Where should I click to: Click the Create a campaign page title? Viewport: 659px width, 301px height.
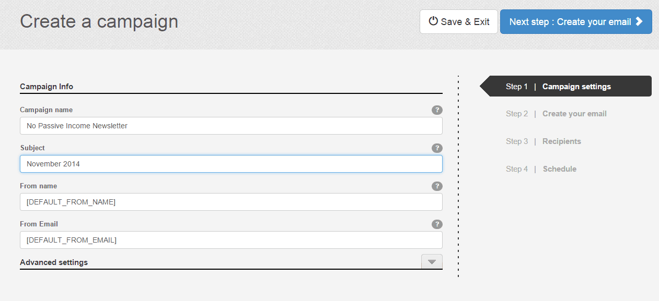pos(99,21)
